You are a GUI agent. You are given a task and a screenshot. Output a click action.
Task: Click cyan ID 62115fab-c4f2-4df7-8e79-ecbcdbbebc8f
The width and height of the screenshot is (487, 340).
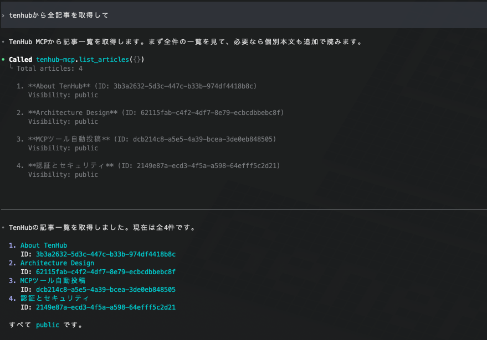click(106, 272)
